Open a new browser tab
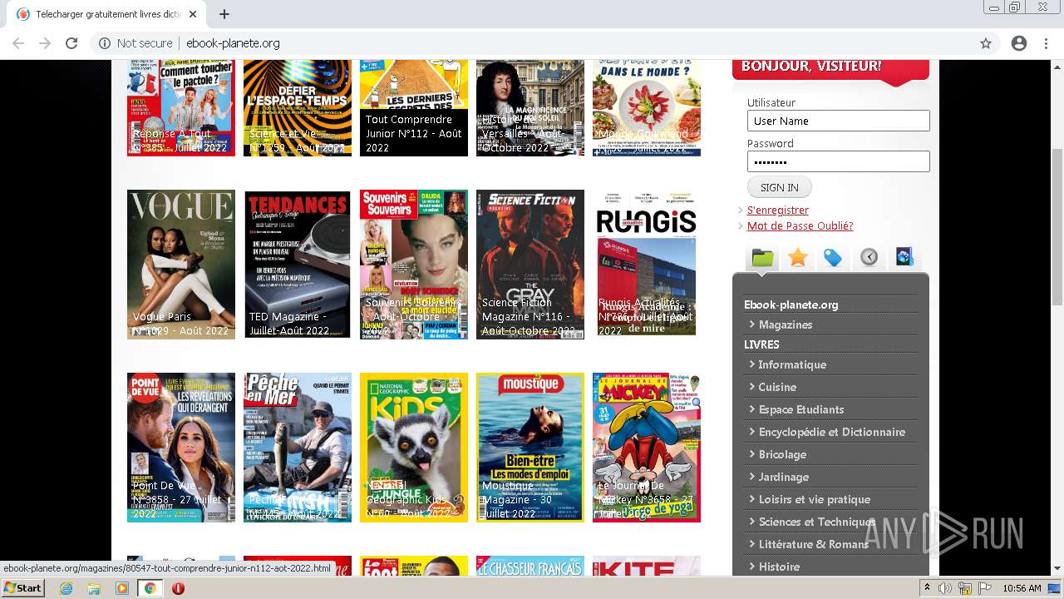The image size is (1064, 599). [x=224, y=14]
